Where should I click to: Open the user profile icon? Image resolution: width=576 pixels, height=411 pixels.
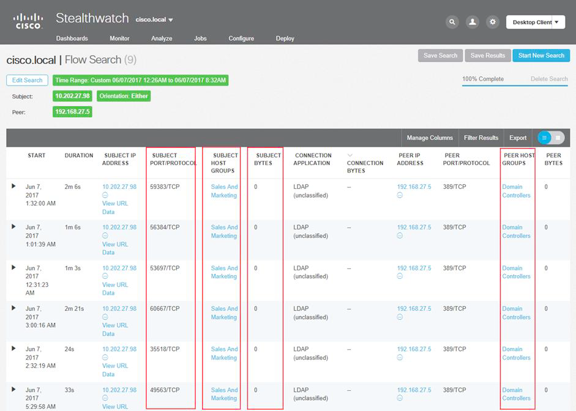473,22
